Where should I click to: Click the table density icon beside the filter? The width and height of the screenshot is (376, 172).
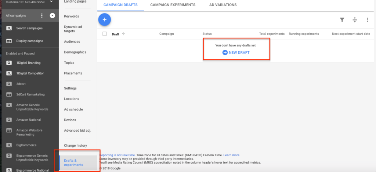pyautogui.click(x=355, y=20)
